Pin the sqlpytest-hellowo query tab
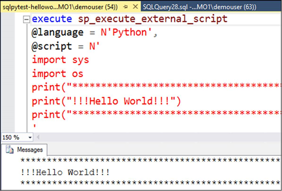The image size is (282, 191). 126,6
